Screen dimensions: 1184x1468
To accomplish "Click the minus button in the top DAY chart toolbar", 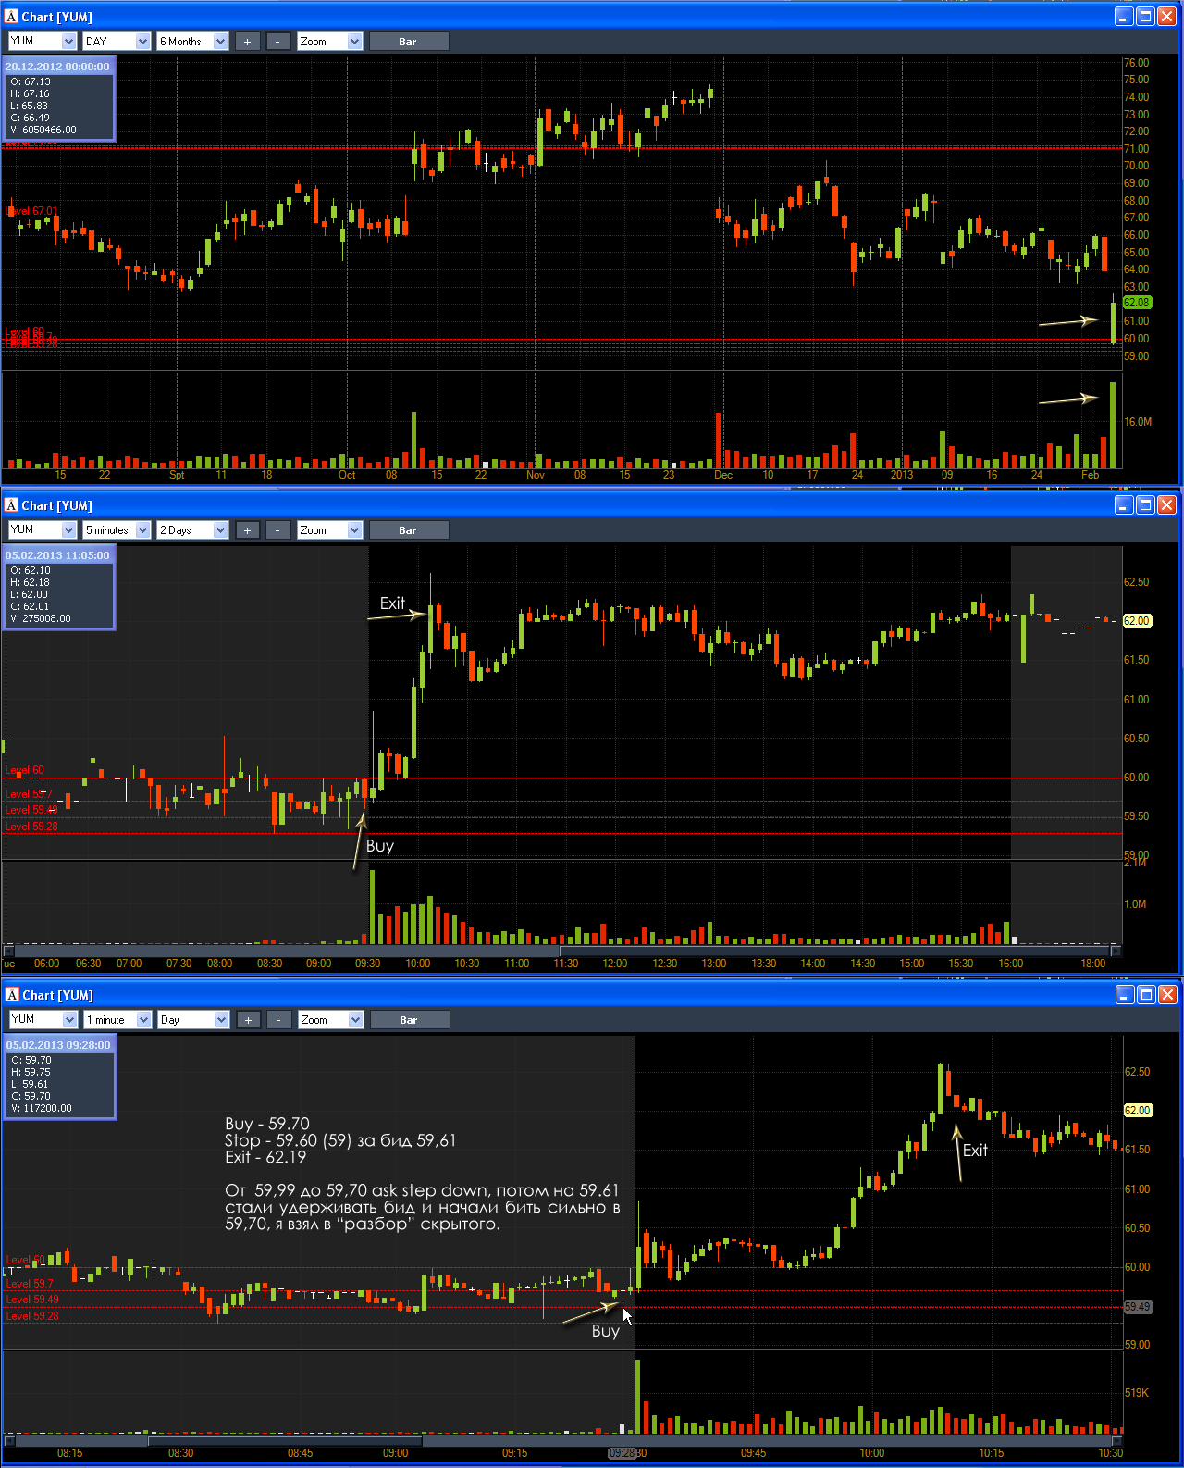I will (x=277, y=42).
